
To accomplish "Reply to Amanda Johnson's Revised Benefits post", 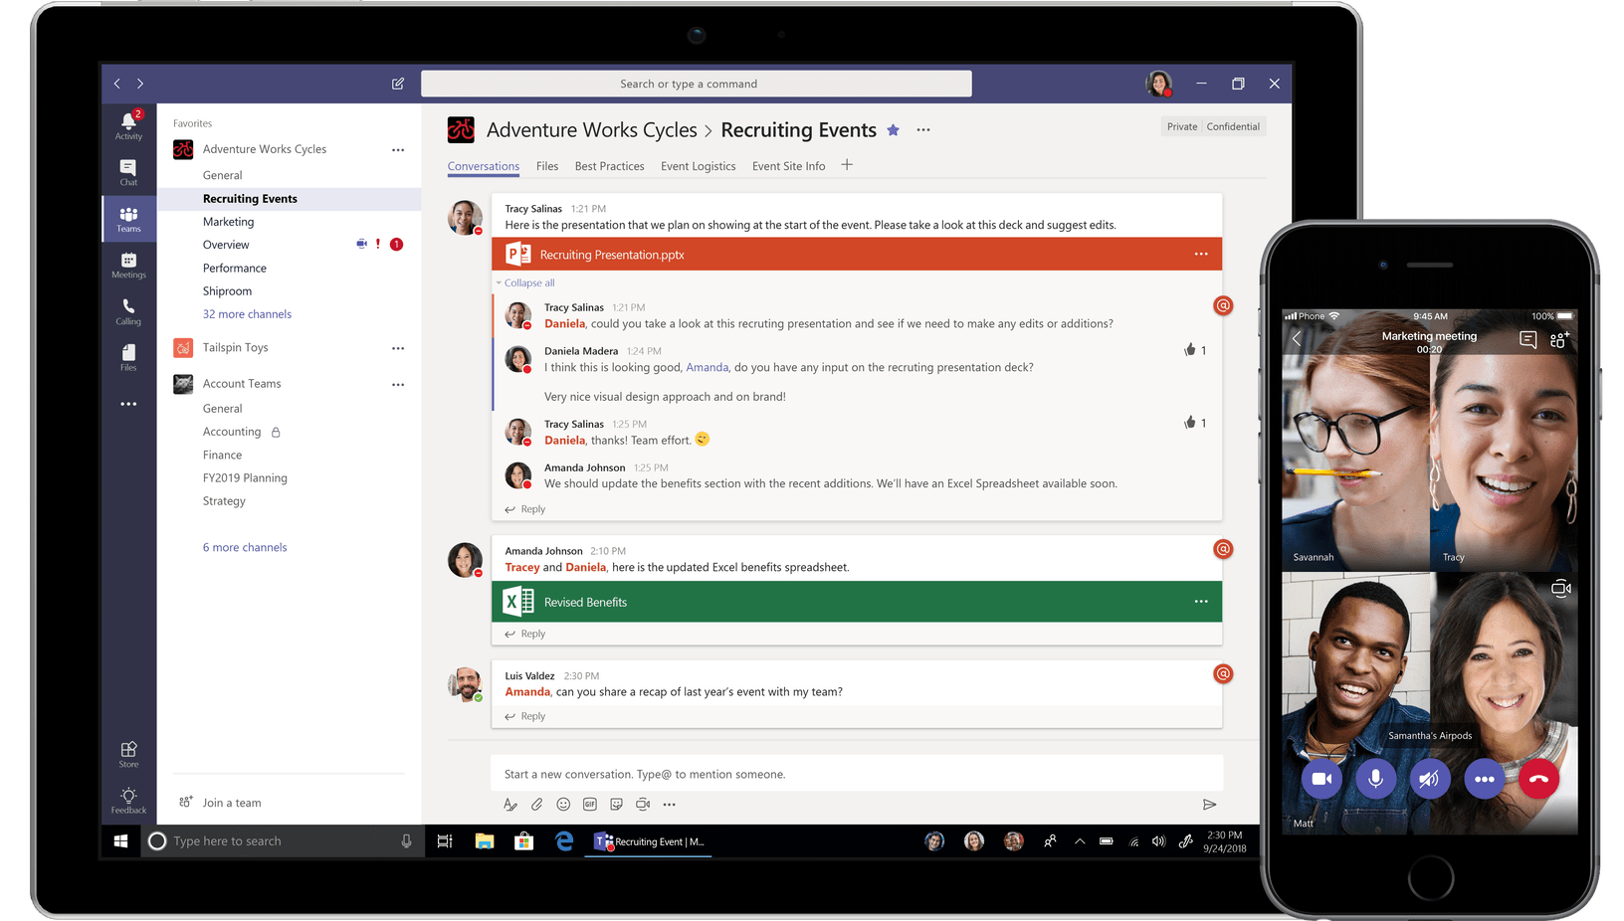I will click(525, 634).
